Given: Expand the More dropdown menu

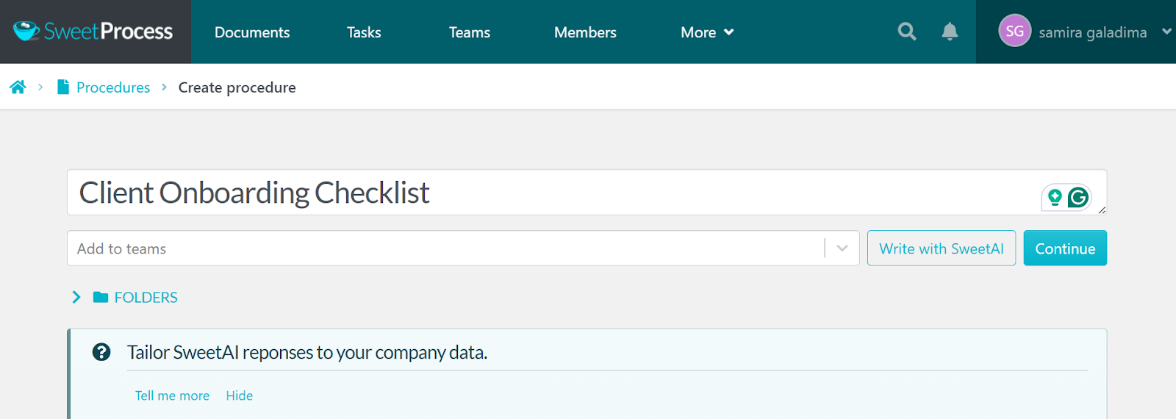Looking at the screenshot, I should coord(707,32).
